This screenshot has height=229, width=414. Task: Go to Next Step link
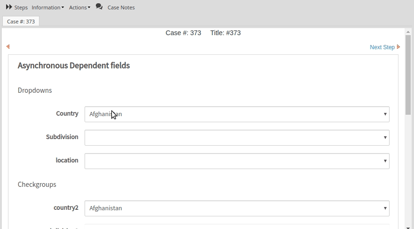[x=382, y=47]
